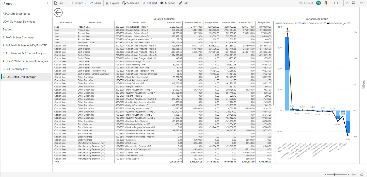Click the fit to page icon
The image size is (367, 177).
coord(362,174)
